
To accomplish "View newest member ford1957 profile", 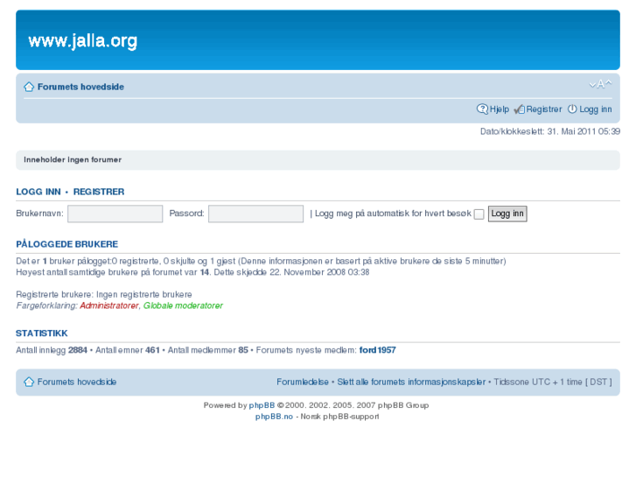I will pos(378,350).
